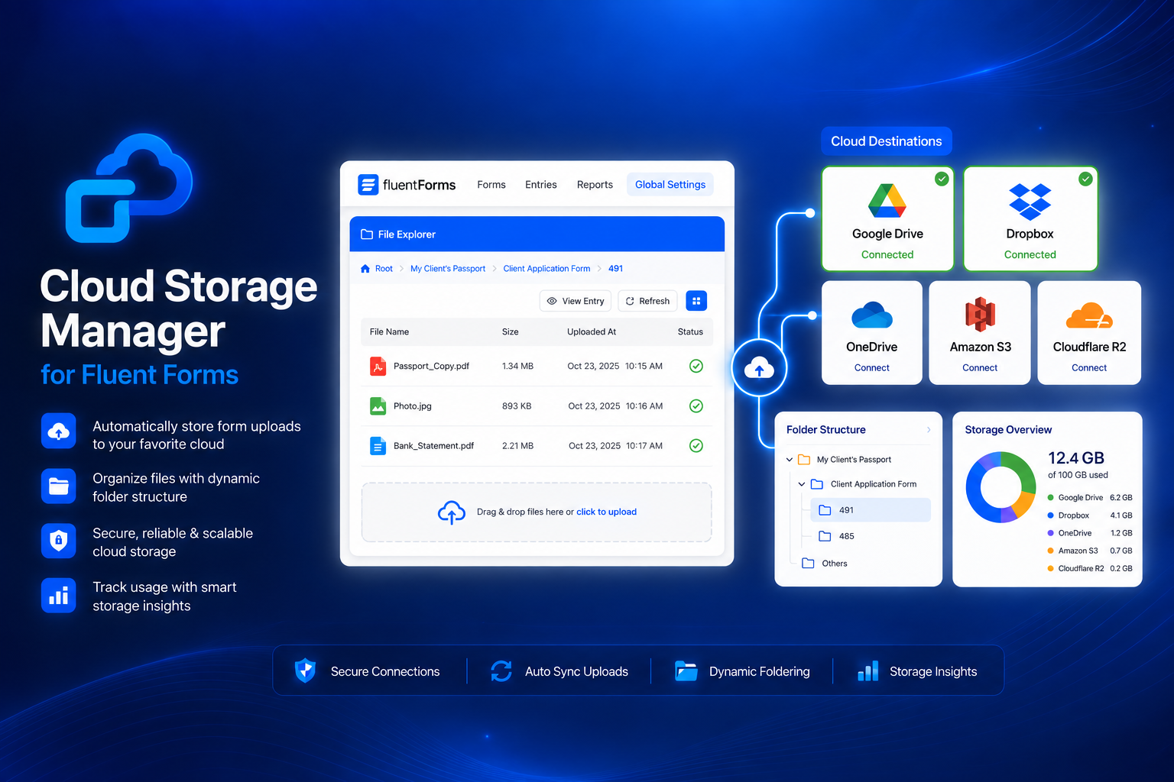Click the Passport_Copy.pdf file icon

(x=378, y=367)
